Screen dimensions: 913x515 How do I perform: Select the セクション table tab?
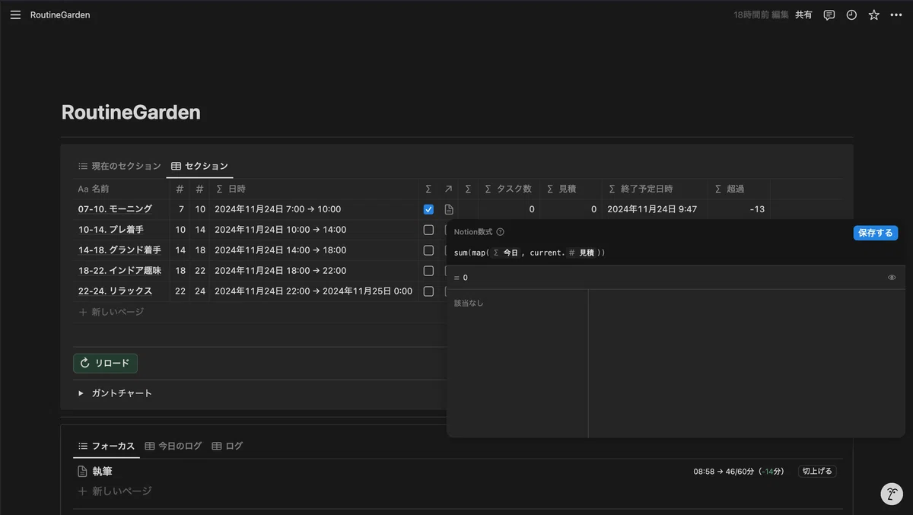point(199,166)
